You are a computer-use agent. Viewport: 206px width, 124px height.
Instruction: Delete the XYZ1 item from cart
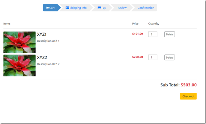click(170, 34)
